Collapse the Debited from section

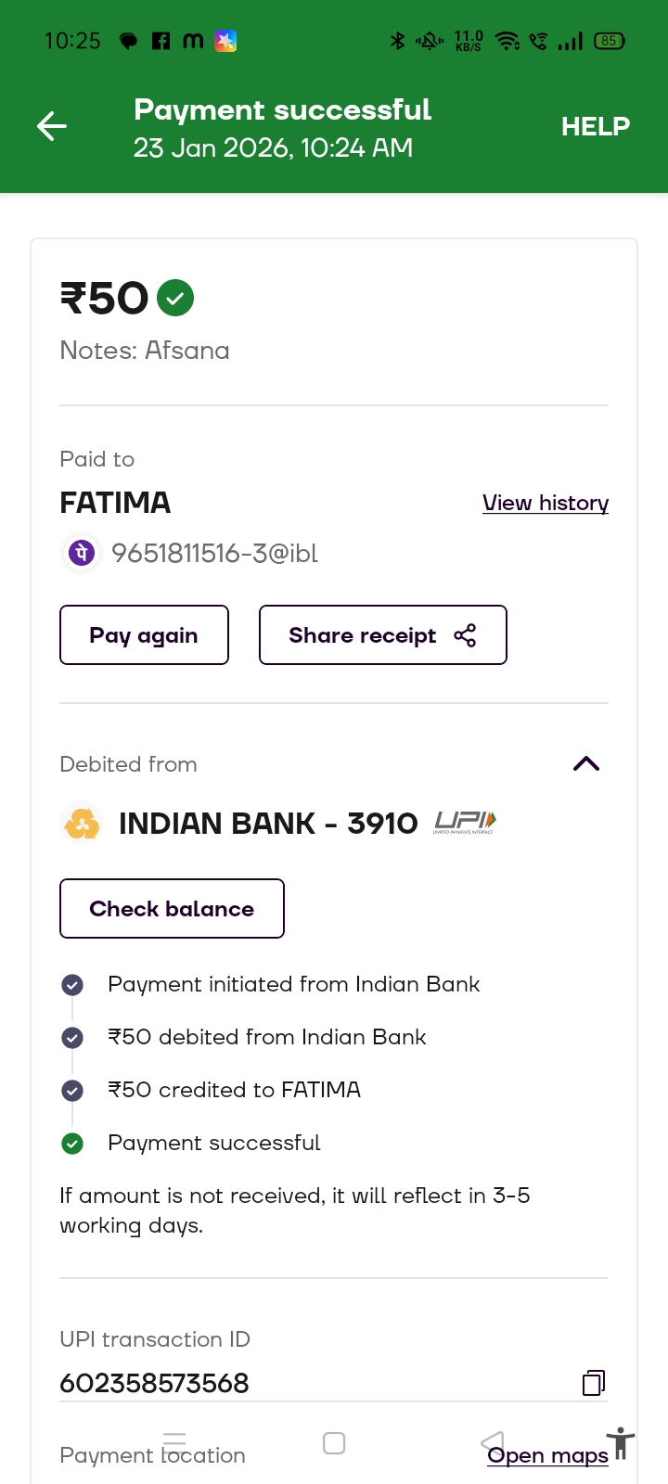click(x=586, y=764)
